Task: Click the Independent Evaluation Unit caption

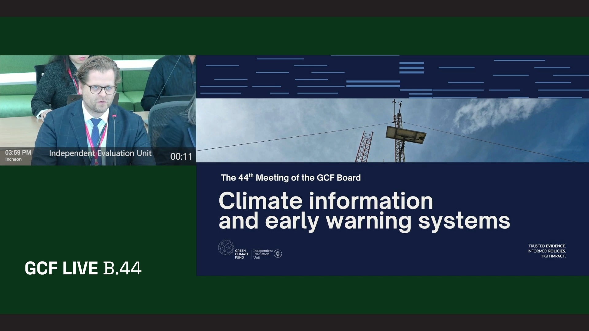Action: tap(100, 153)
